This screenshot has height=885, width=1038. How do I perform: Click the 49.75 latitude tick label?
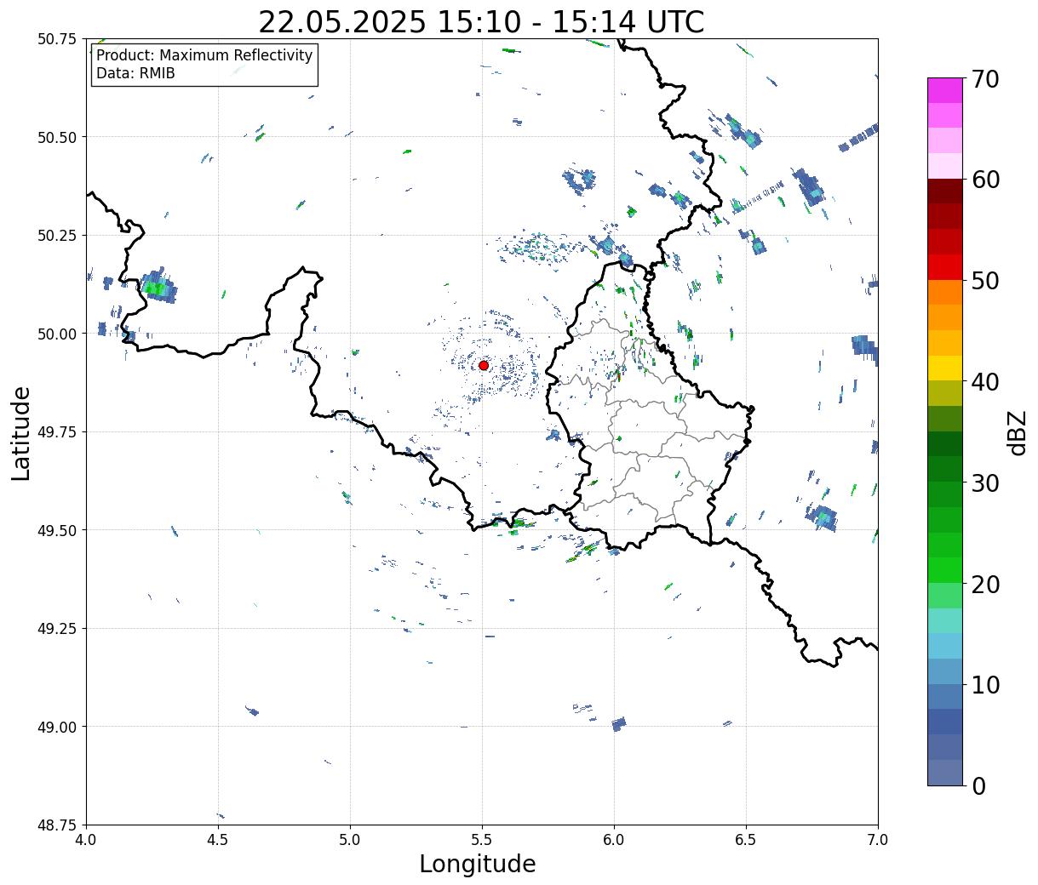pos(57,432)
